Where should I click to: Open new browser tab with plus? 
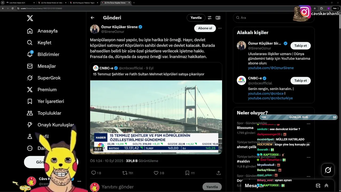tap(134, 3)
